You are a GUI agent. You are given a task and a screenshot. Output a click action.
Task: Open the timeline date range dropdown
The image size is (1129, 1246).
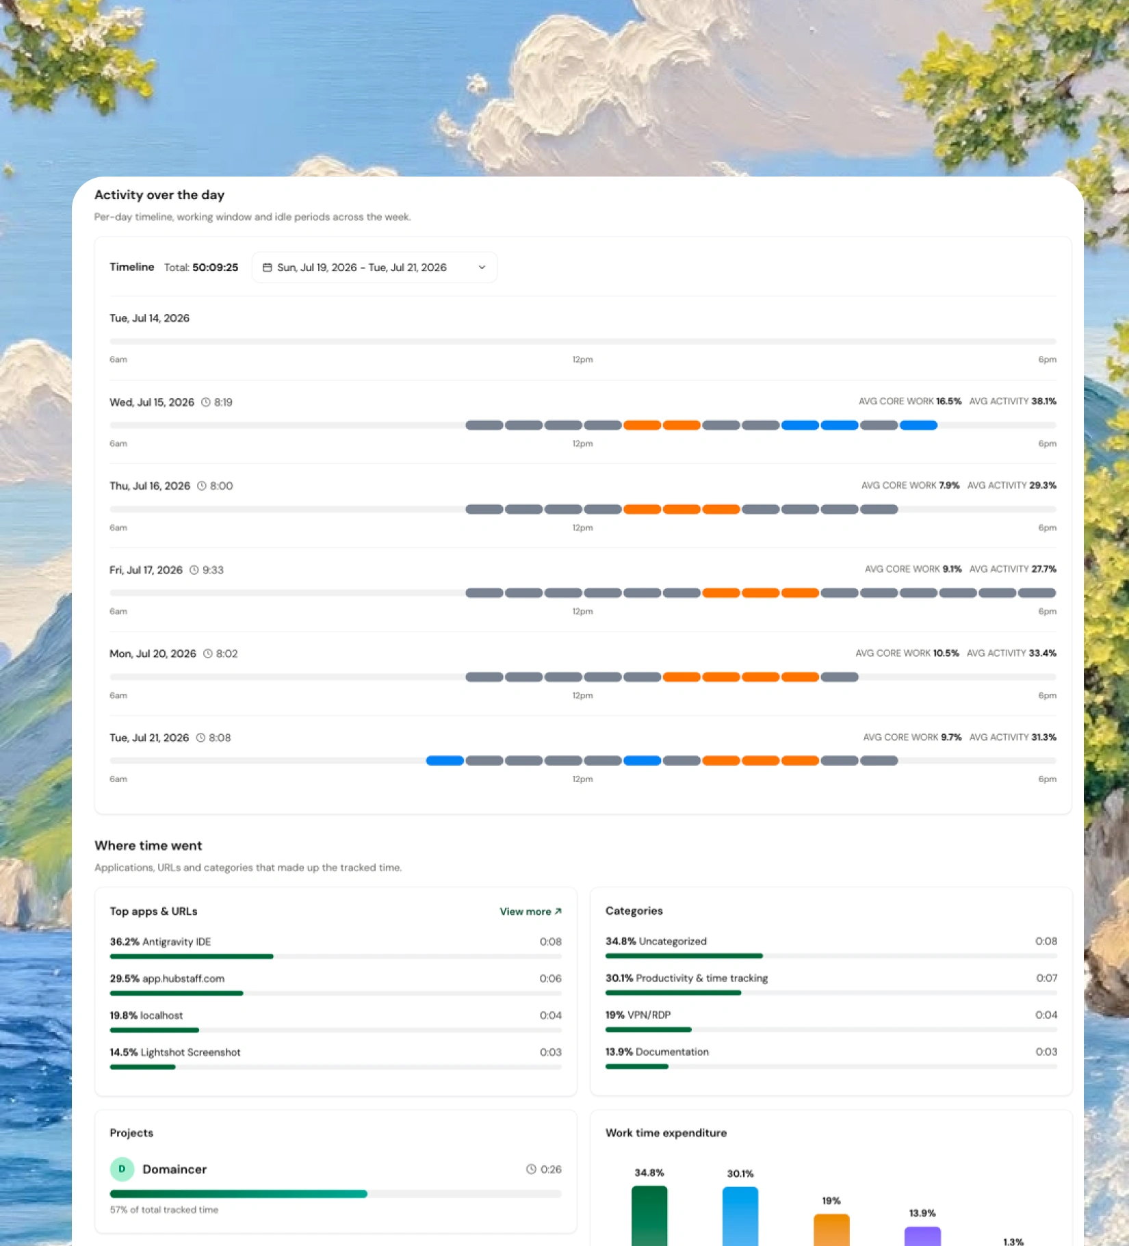point(374,268)
